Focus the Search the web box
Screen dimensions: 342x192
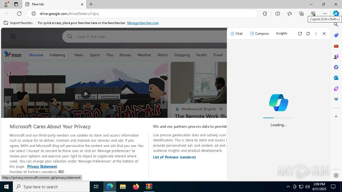click(x=144, y=37)
